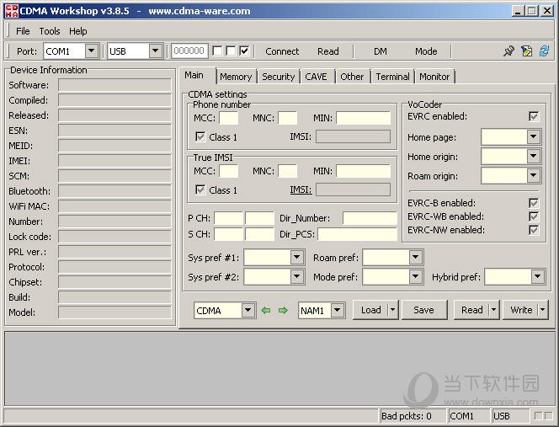Select the Main tab
This screenshot has height=427, width=559.
coord(194,75)
